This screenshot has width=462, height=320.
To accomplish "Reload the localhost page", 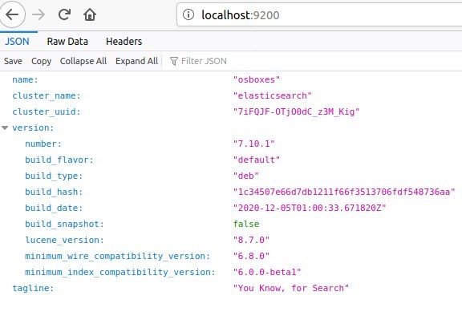I will click(64, 14).
